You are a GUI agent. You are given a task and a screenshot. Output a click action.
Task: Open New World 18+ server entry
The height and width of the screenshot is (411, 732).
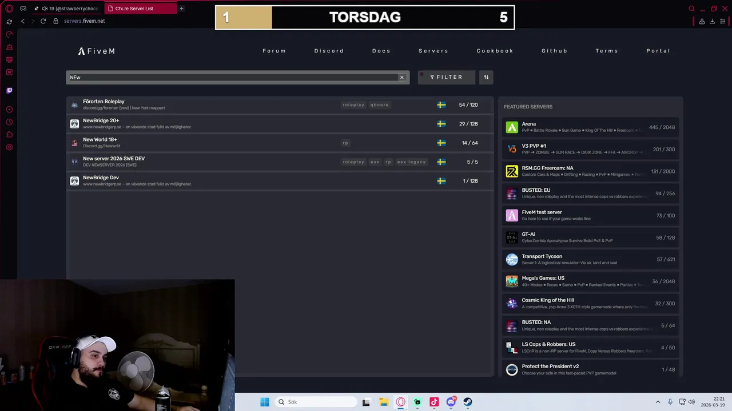coord(280,143)
